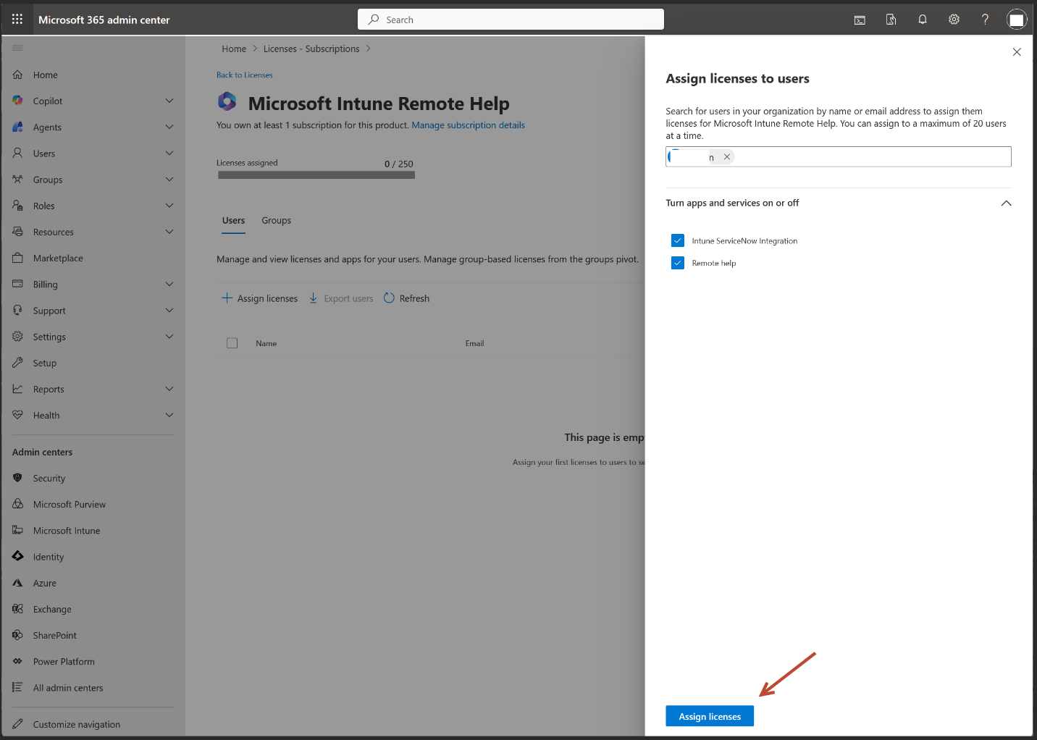The height and width of the screenshot is (740, 1037).
Task: Click the Refresh icon in toolbar
Action: click(x=389, y=298)
